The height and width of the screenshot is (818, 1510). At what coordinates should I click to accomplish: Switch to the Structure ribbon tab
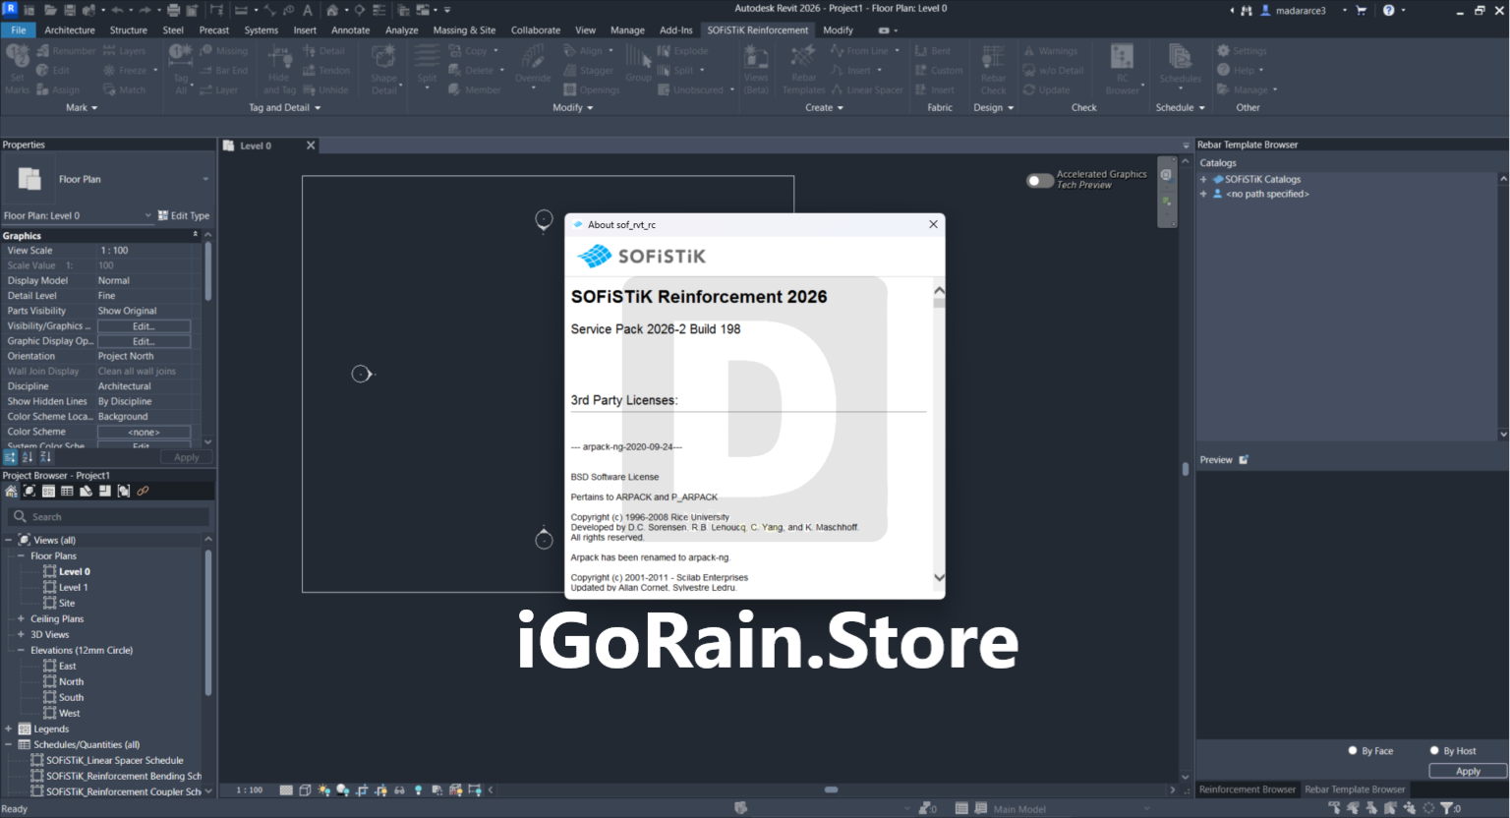(x=128, y=30)
